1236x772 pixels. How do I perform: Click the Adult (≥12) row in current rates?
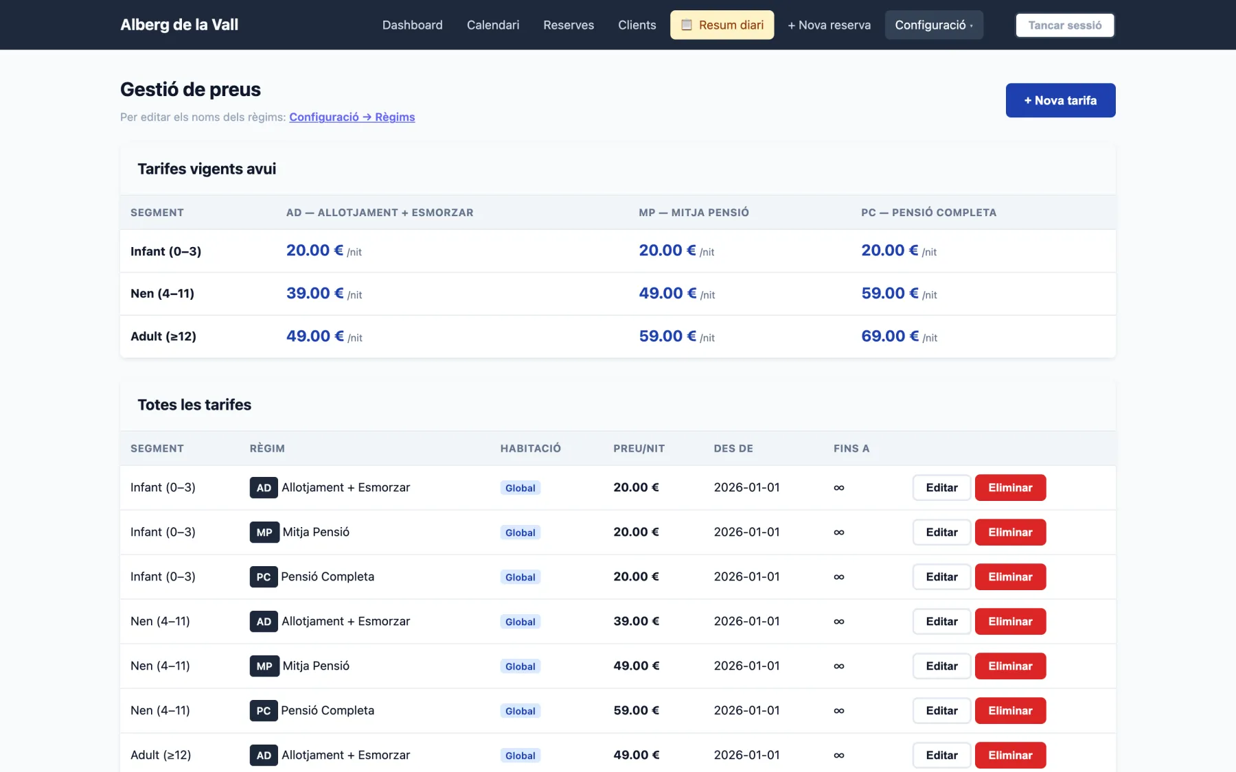tap(618, 336)
